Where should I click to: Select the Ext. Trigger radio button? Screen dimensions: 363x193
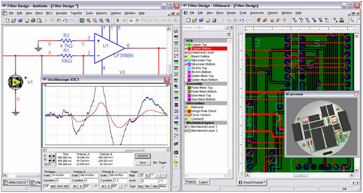[164, 168]
